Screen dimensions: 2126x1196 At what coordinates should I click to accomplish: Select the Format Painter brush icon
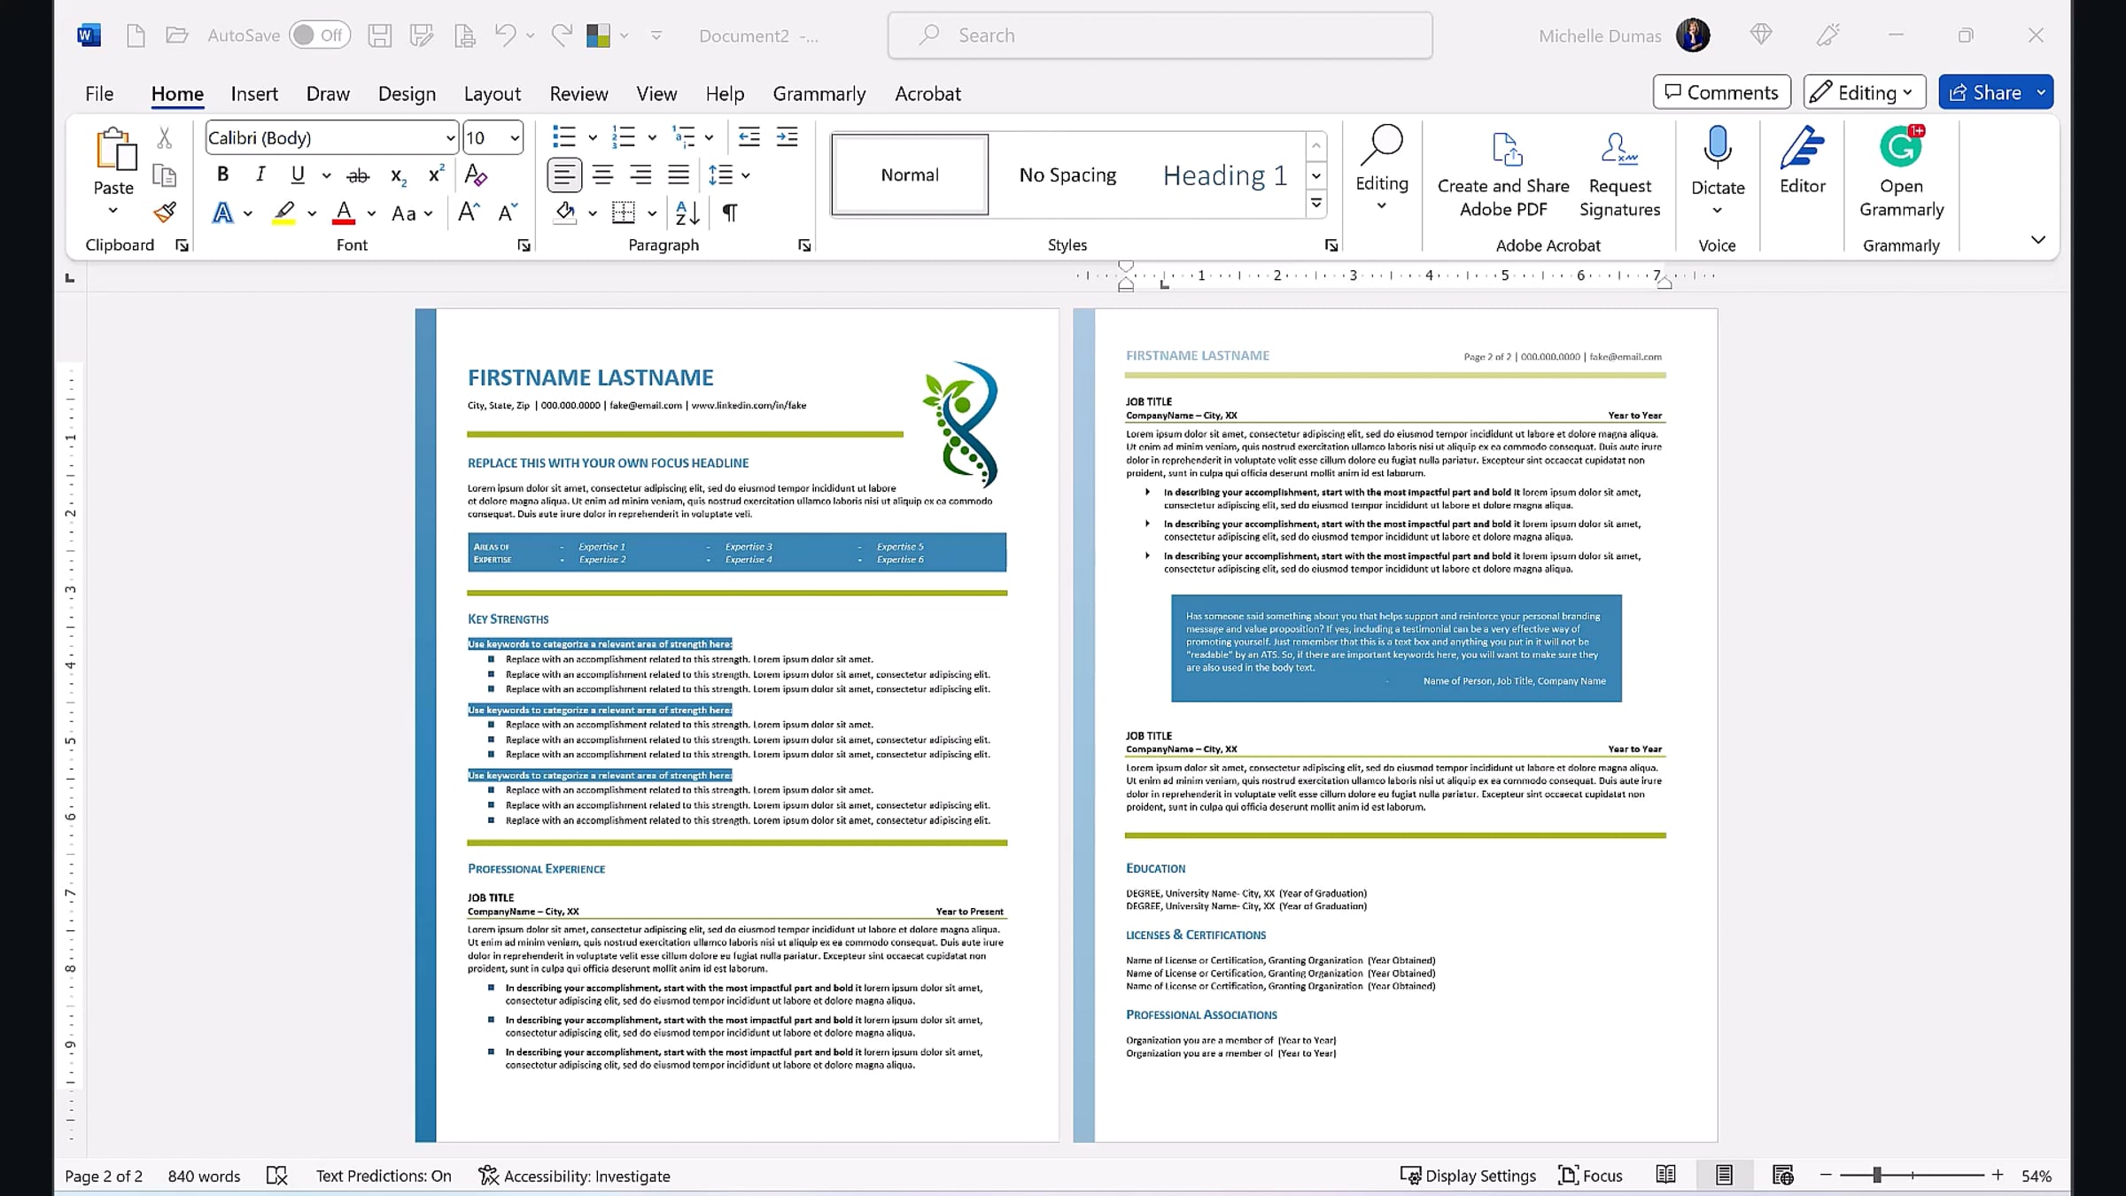[165, 213]
